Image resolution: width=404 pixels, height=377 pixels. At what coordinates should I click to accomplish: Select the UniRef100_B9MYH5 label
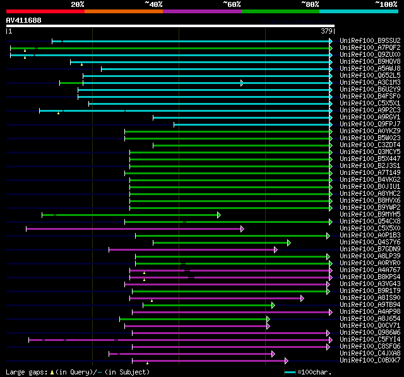(x=370, y=215)
